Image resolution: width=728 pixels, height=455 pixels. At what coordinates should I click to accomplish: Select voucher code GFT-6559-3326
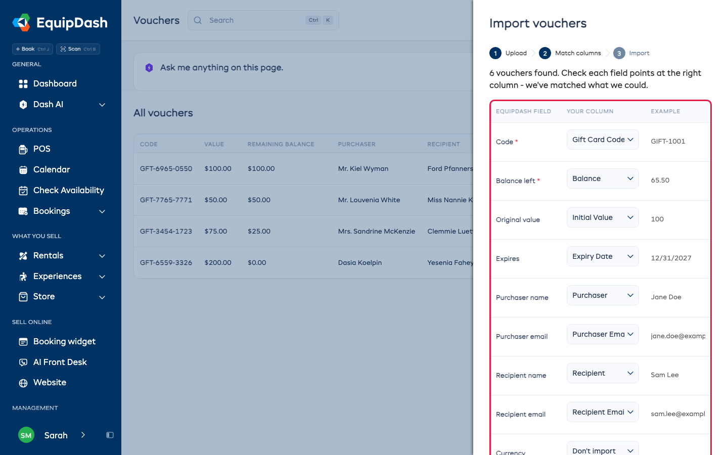(x=166, y=263)
